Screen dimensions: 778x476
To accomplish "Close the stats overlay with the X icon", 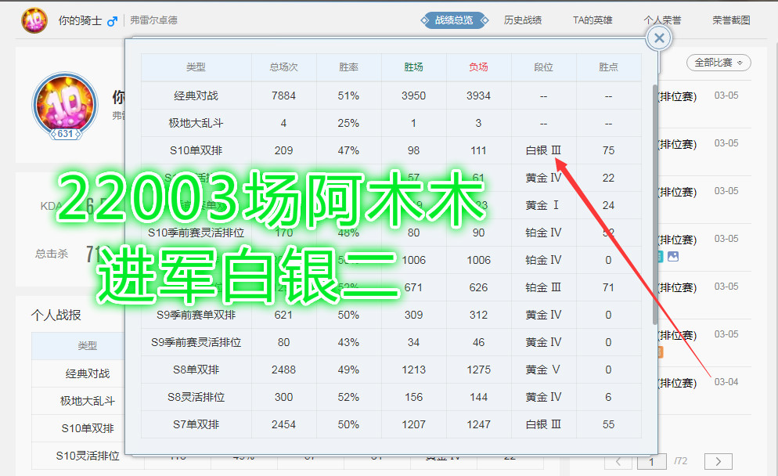I will tap(658, 38).
